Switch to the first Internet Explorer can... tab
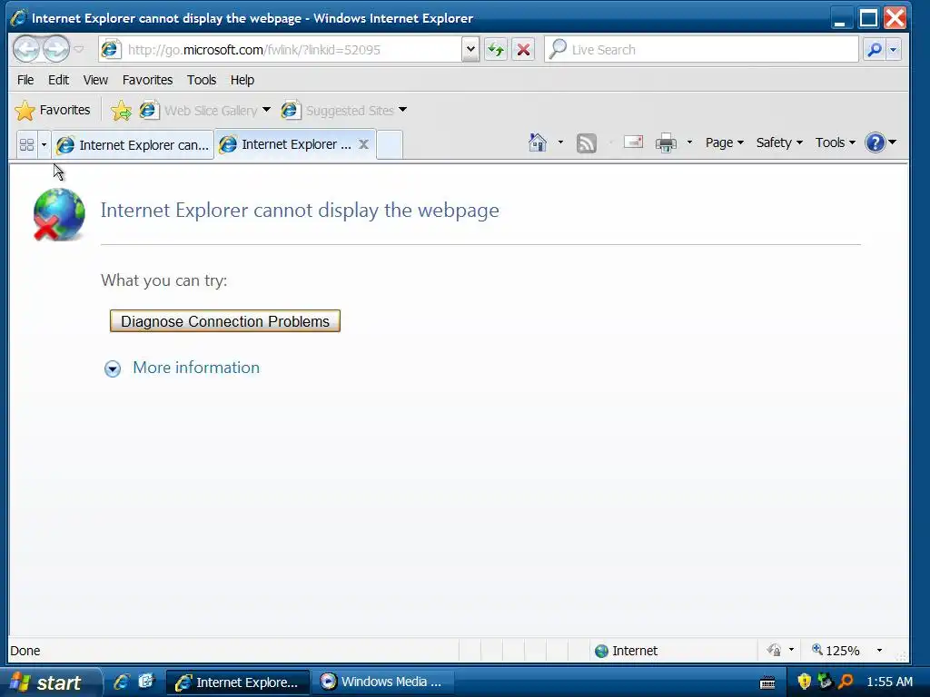 [133, 144]
